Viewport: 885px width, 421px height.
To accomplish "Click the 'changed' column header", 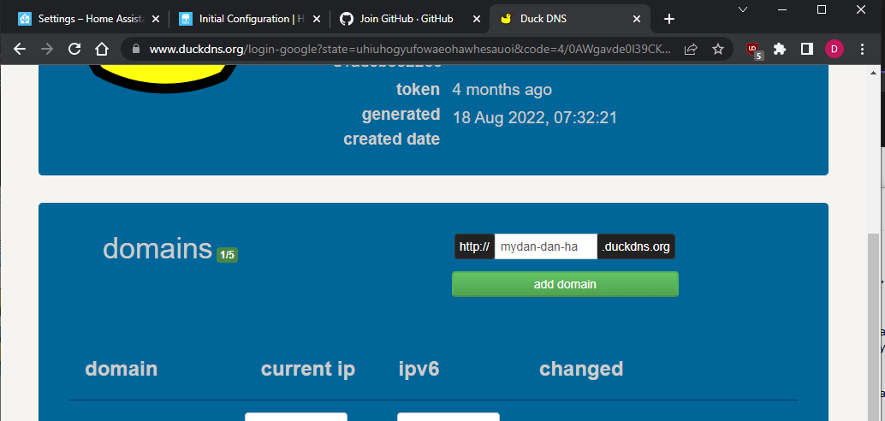I will pyautogui.click(x=581, y=369).
